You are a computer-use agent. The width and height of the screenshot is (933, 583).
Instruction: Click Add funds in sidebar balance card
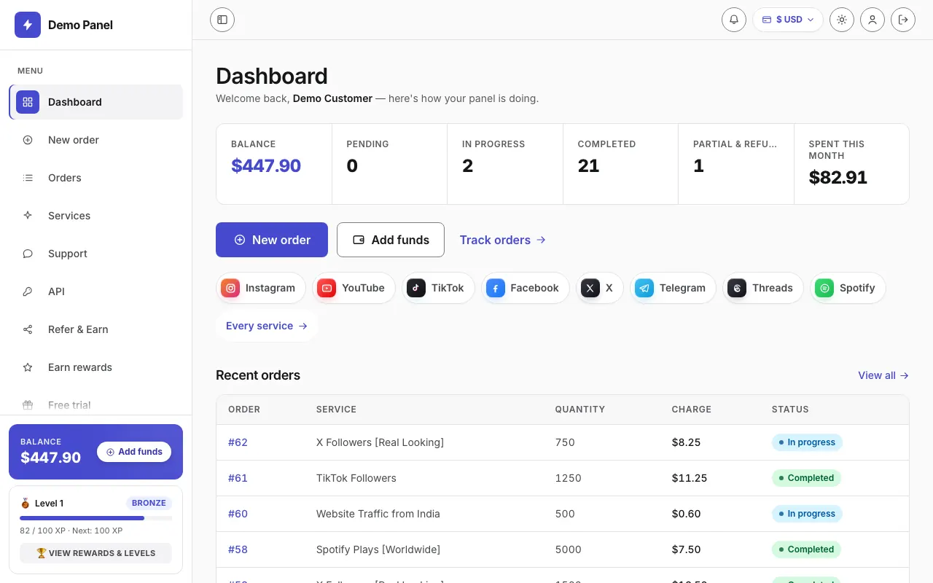point(134,452)
